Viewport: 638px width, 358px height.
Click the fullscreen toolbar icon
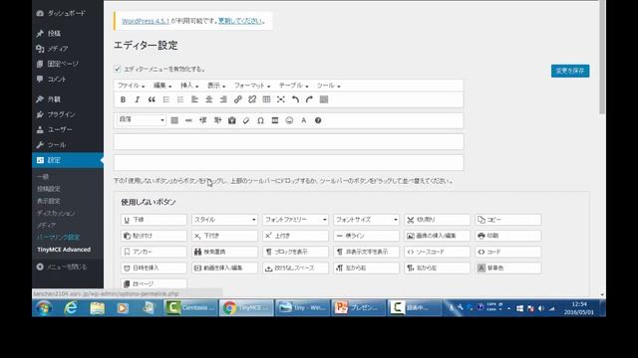point(281,99)
